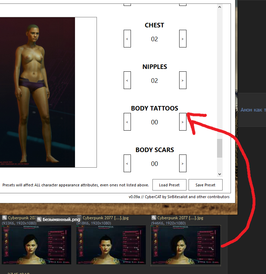Select previous BODY TATTOOS option

coord(127,122)
